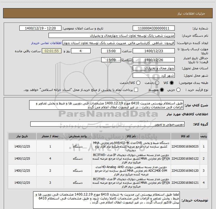Screen dimensions: 216x209
Task: Click the واحد شمارش column header
Action: (78, 136)
